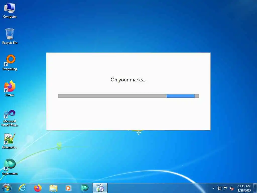Click the active installer taskbar button
The height and width of the screenshot is (193, 257).
tap(100, 188)
